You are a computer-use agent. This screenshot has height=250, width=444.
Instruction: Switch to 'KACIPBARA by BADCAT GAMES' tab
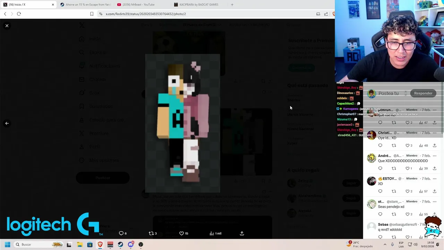[199, 5]
